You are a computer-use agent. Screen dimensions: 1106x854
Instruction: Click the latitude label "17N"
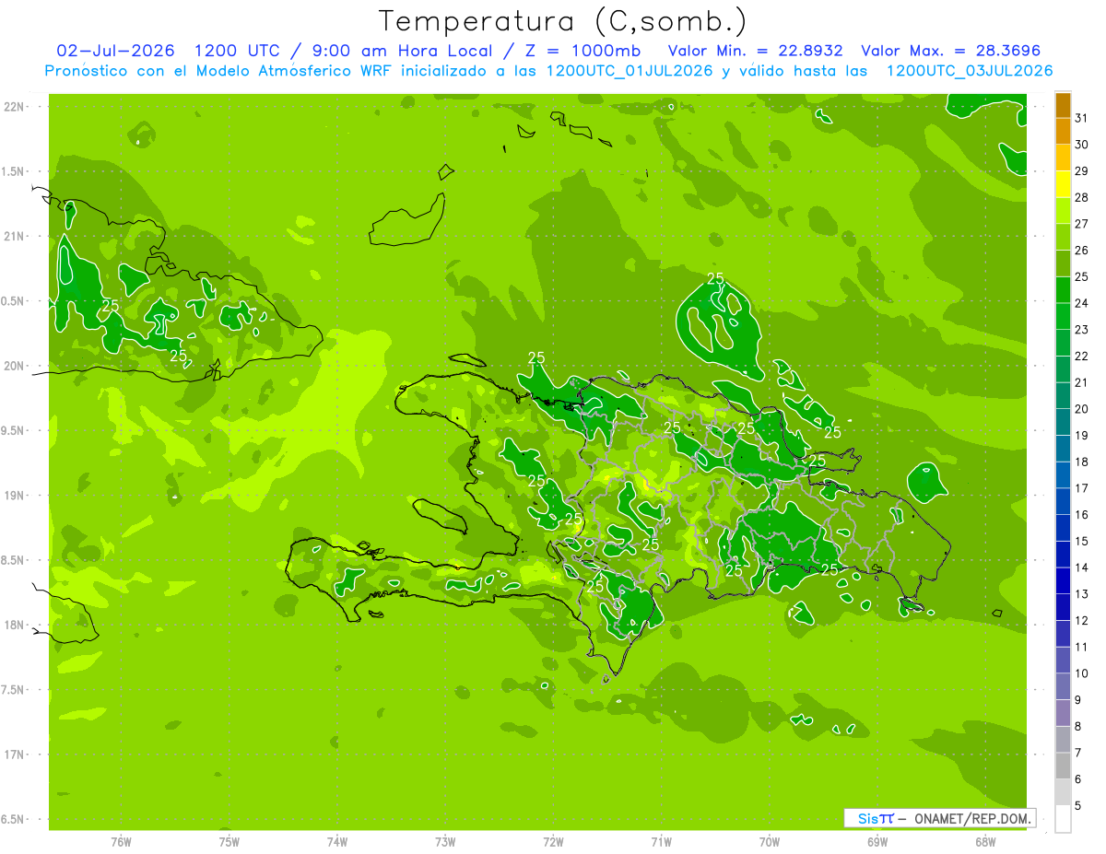click(x=14, y=755)
